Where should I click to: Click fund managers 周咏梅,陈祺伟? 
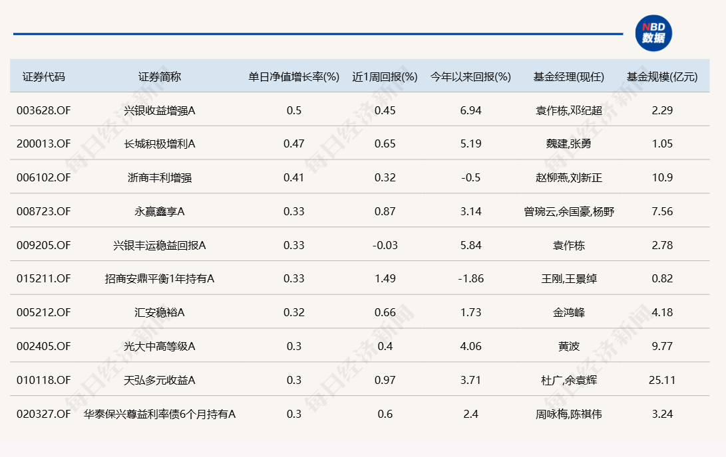point(568,414)
